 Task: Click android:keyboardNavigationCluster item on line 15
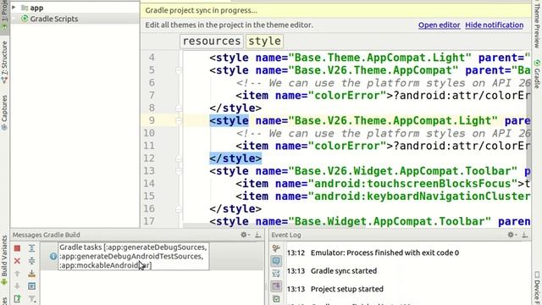coord(383,196)
